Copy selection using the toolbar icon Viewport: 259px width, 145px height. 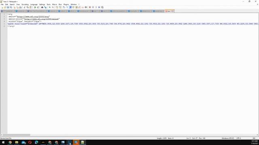[28, 7]
